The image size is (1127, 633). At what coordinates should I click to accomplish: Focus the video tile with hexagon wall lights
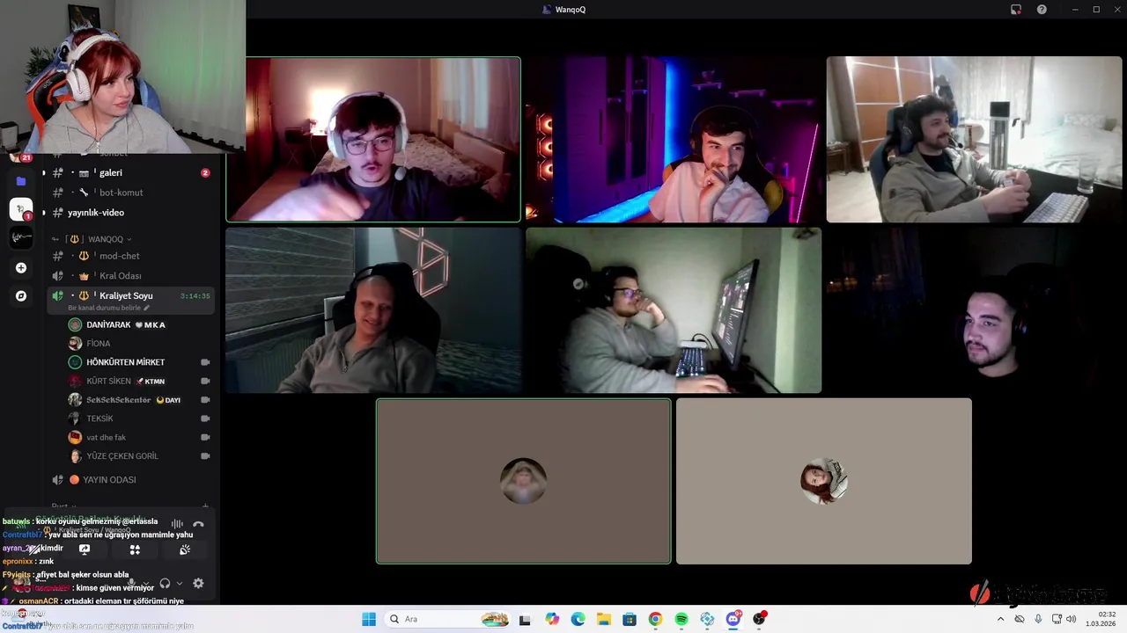click(x=373, y=310)
